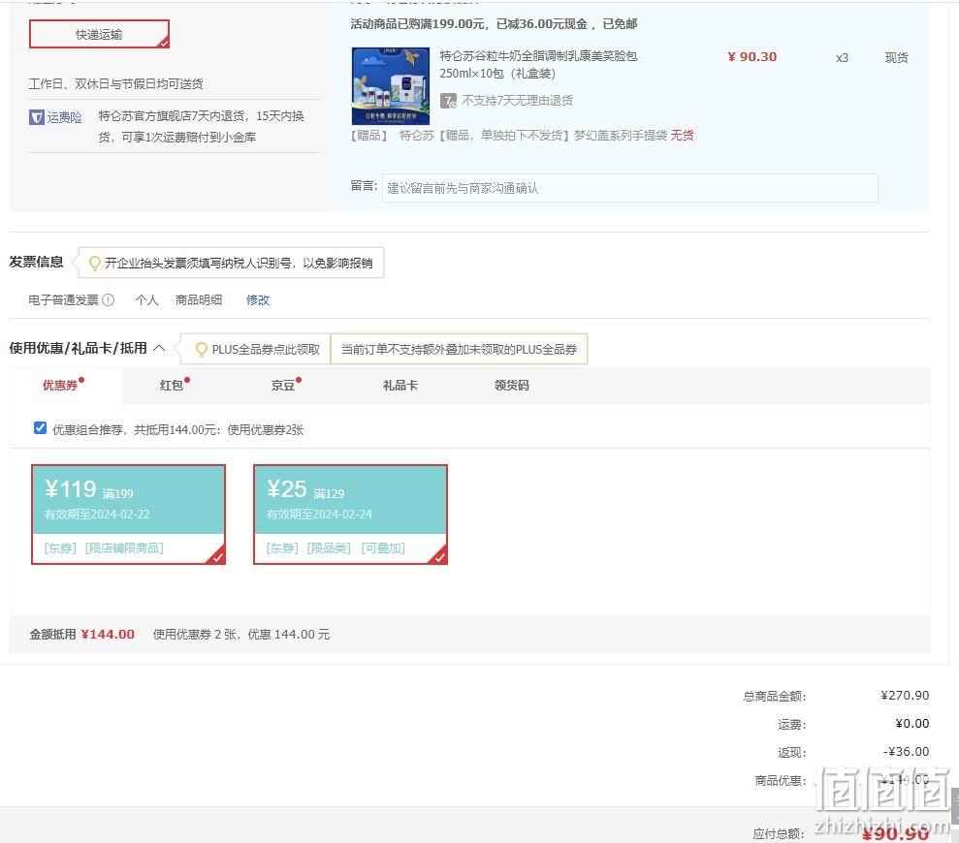The image size is (959, 843).
Task: Switch to the 优惠券 tab
Action: [60, 385]
